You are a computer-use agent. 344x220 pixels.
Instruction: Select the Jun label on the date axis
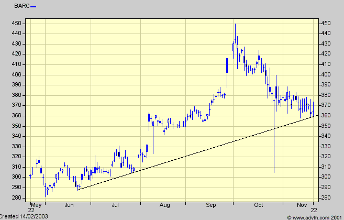[68, 205]
